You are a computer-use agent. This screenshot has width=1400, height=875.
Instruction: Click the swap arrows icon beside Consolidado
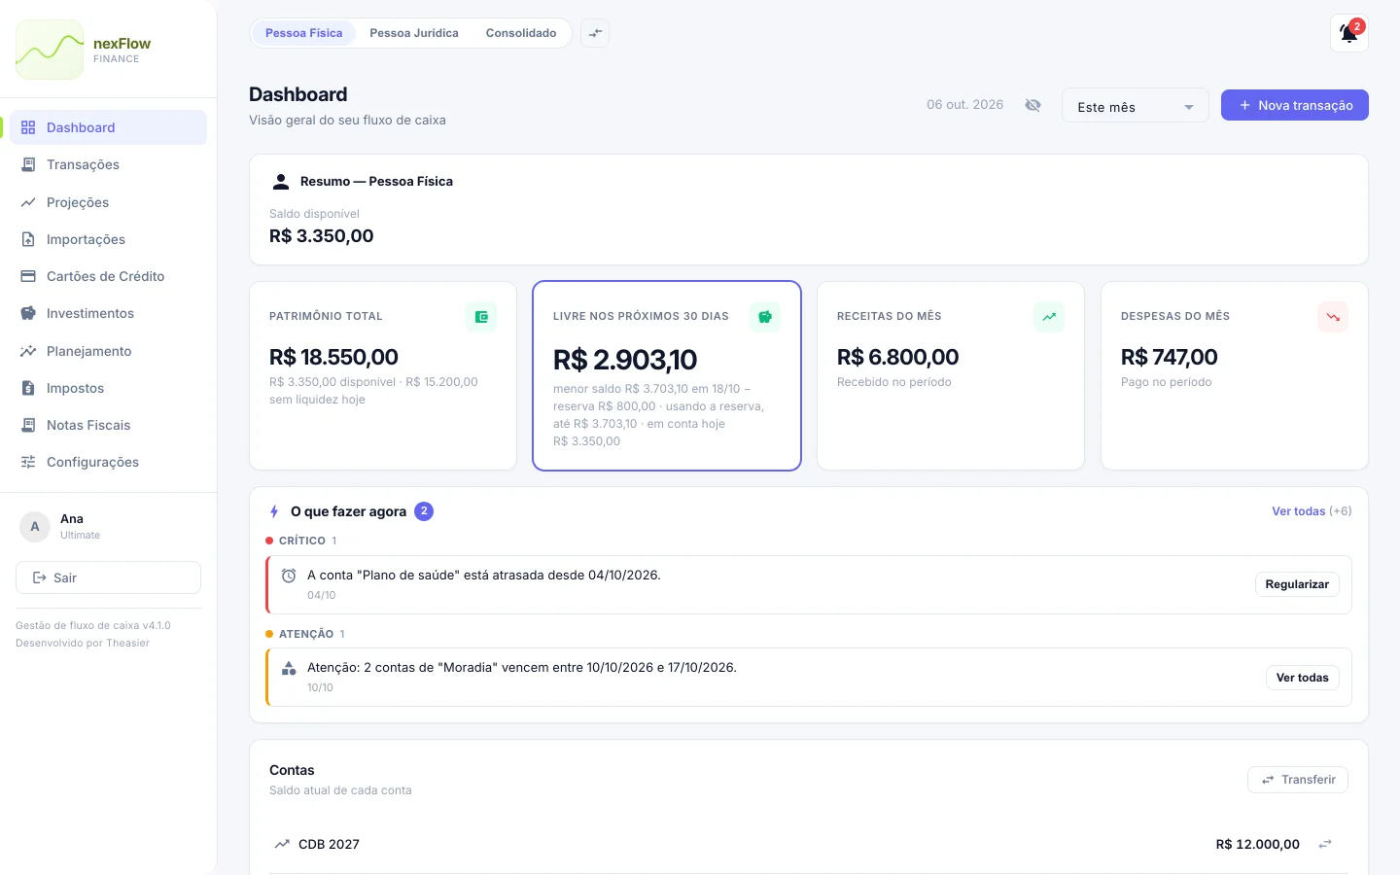pyautogui.click(x=595, y=33)
